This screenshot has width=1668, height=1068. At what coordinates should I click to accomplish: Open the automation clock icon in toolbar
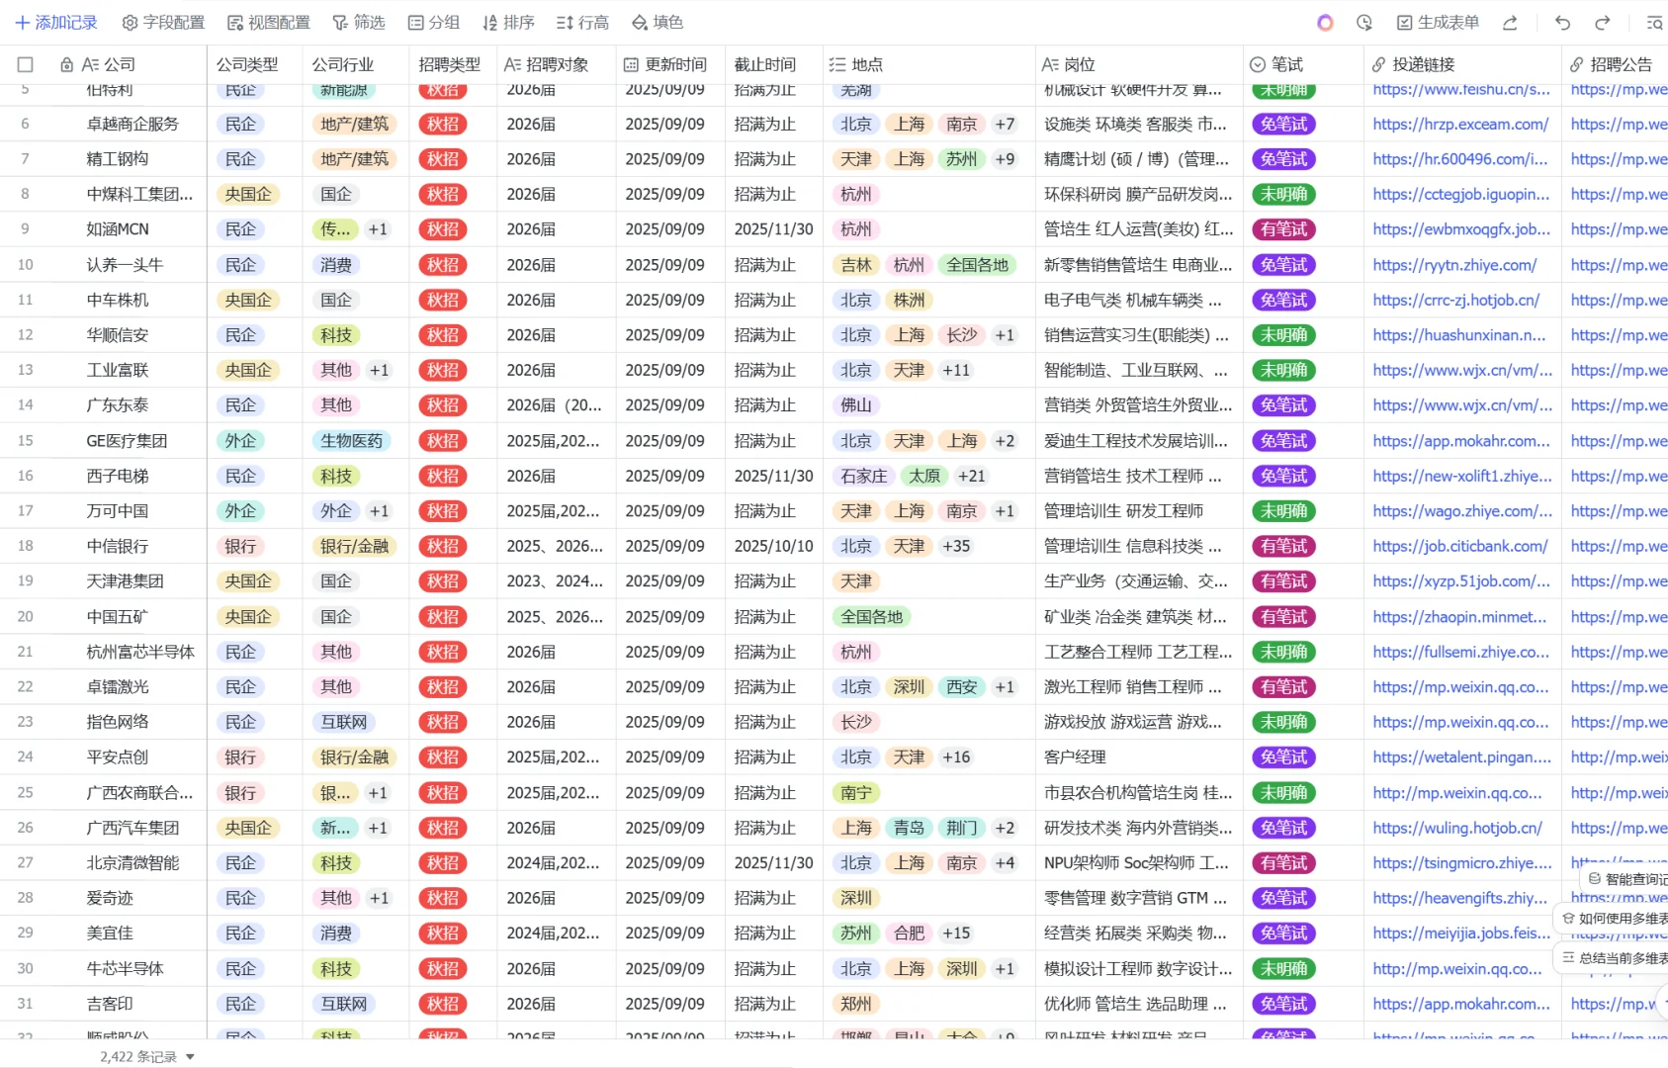pyautogui.click(x=1364, y=23)
